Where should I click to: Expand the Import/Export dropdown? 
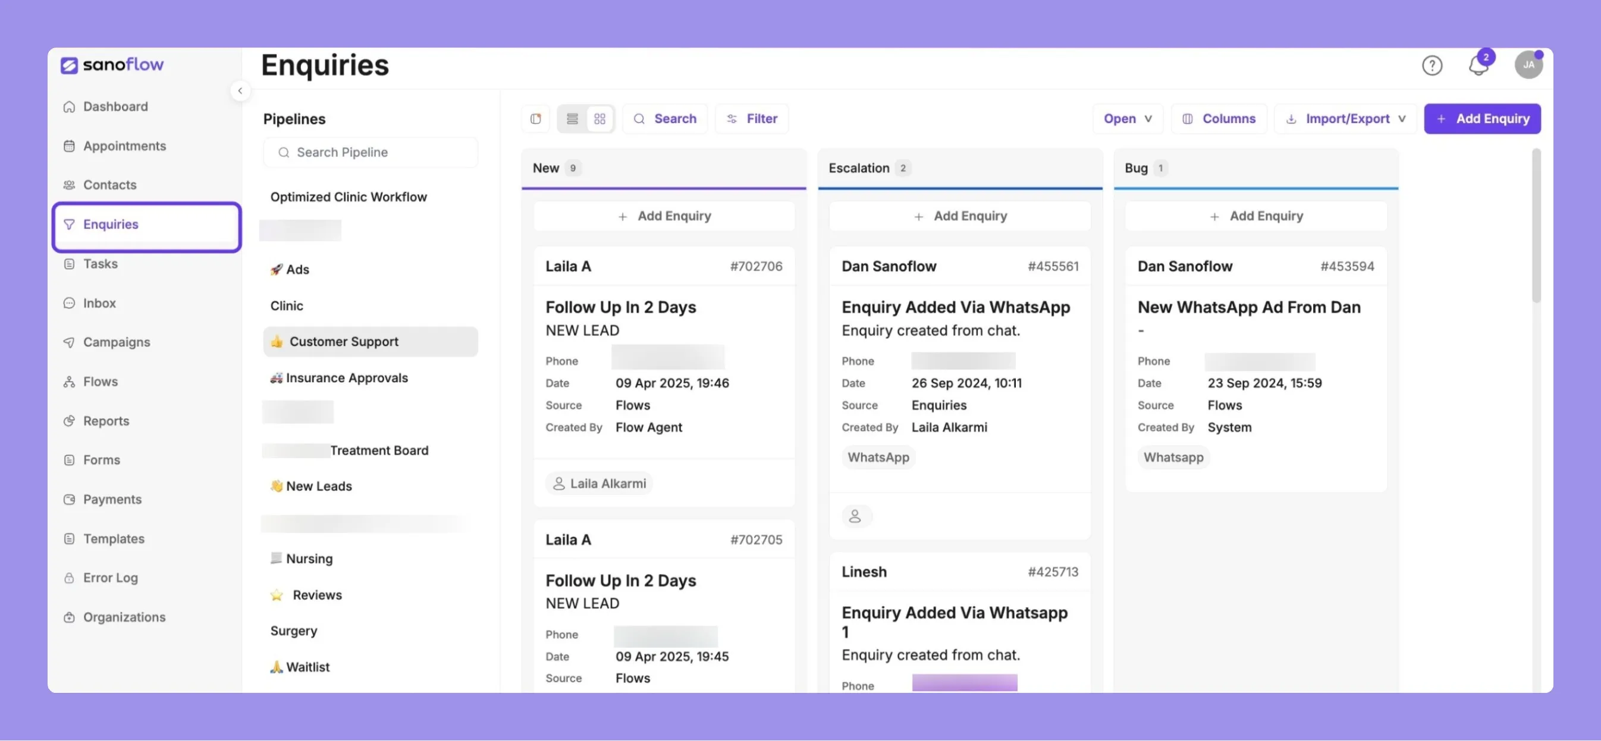click(1345, 119)
